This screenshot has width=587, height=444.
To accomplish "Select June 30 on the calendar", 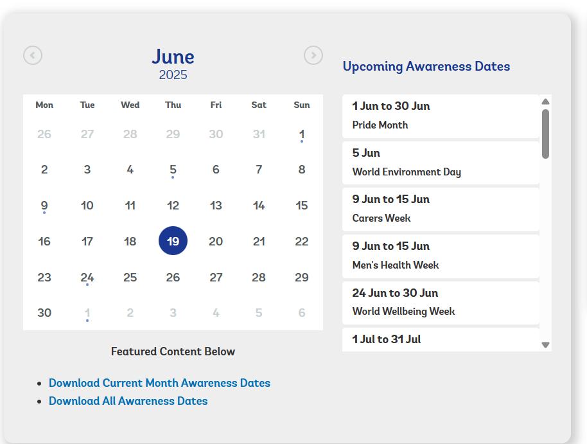I will tap(44, 313).
